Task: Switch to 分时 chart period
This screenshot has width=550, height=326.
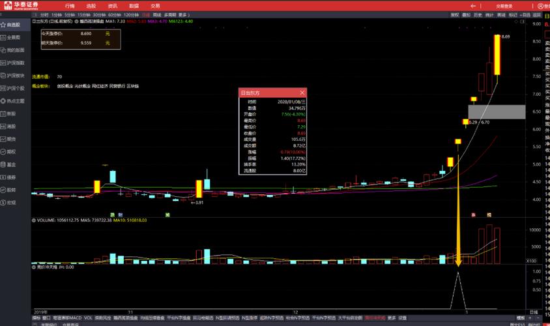Action: click(x=44, y=15)
